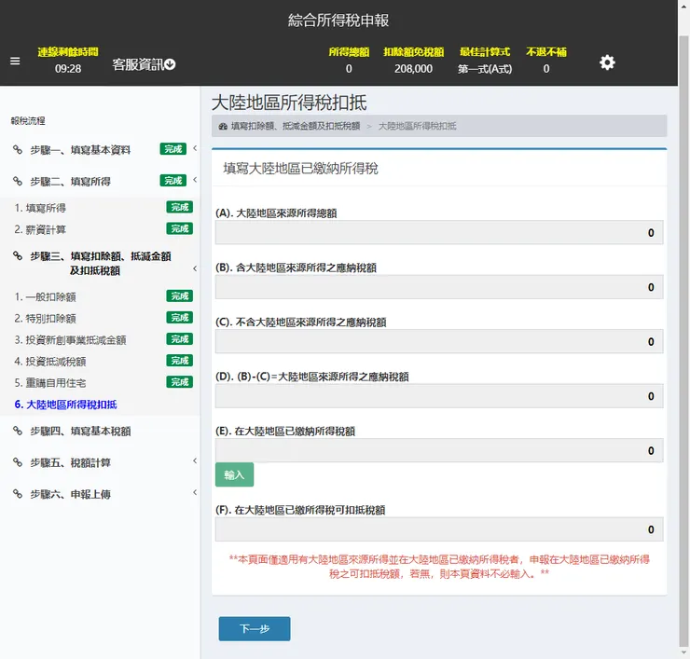Select 特別扣除額 in the sidebar
The width and height of the screenshot is (690, 659).
(x=45, y=318)
